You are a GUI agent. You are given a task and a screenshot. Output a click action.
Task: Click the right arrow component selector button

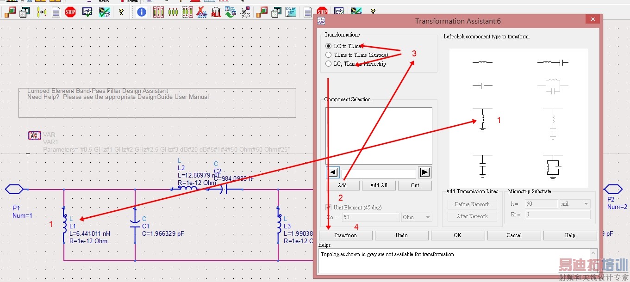[424, 173]
